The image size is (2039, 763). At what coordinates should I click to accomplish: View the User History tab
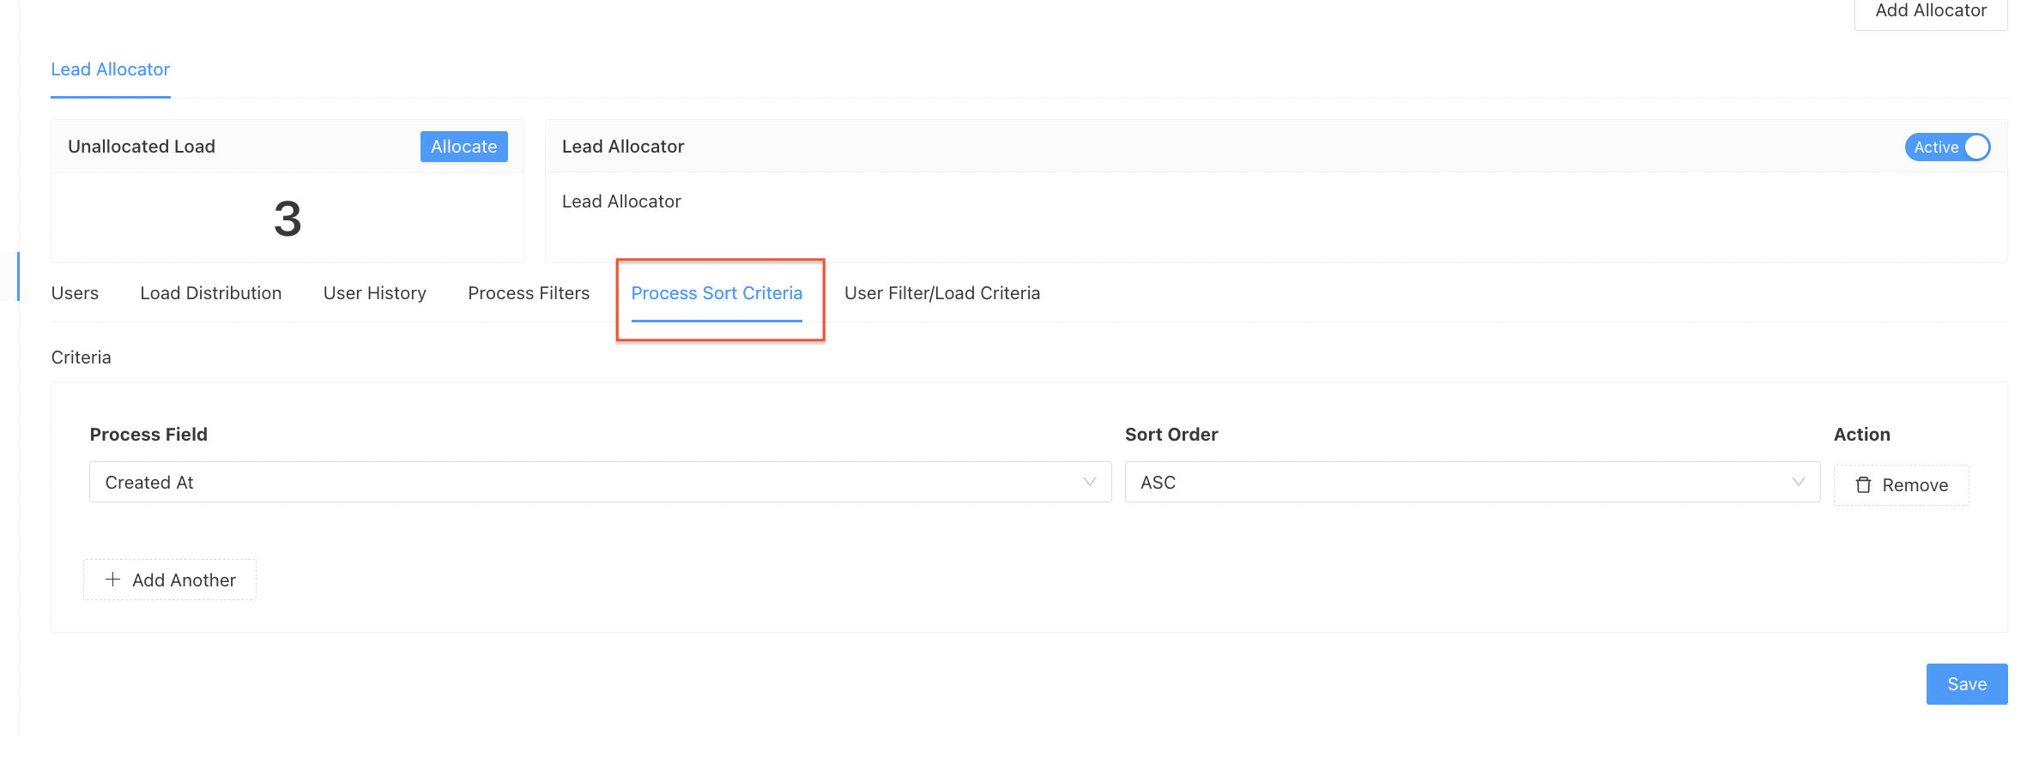(374, 293)
